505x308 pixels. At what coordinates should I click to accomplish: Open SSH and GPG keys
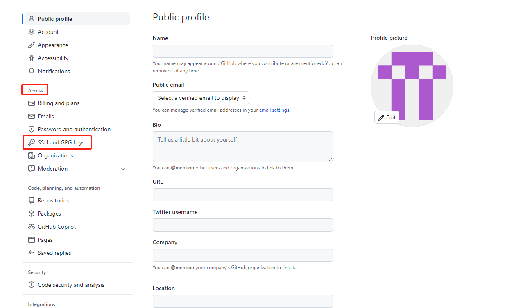(x=61, y=142)
